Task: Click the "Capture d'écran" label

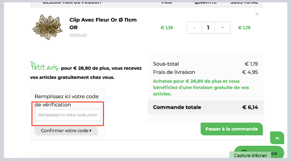Action: click(250, 156)
